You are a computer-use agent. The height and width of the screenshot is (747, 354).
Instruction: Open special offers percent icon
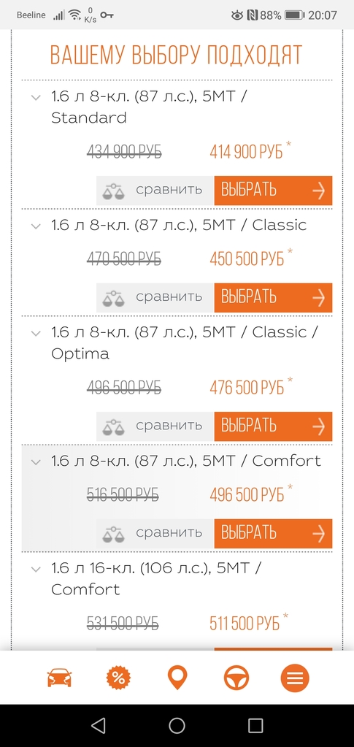118,678
